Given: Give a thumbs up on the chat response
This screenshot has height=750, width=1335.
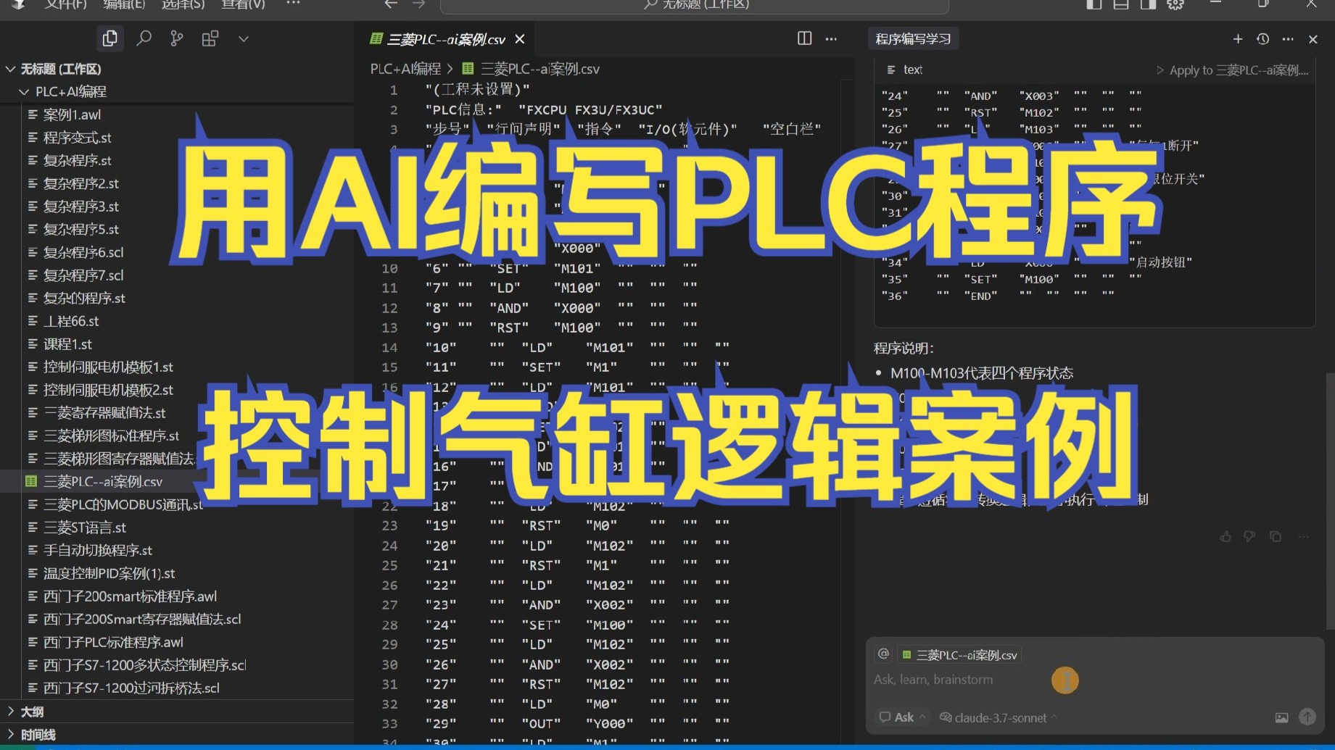Looking at the screenshot, I should [x=1225, y=536].
